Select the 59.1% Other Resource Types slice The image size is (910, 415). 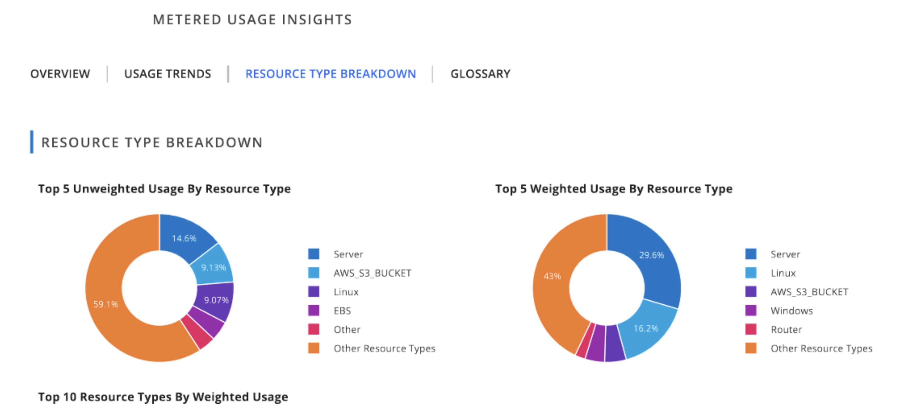[105, 304]
